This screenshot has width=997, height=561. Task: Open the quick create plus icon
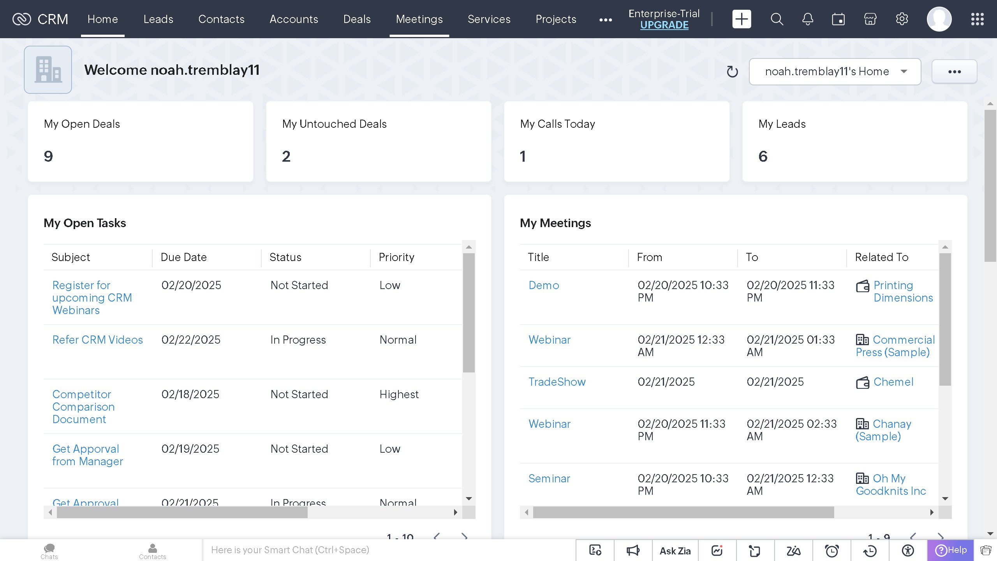pos(741,19)
